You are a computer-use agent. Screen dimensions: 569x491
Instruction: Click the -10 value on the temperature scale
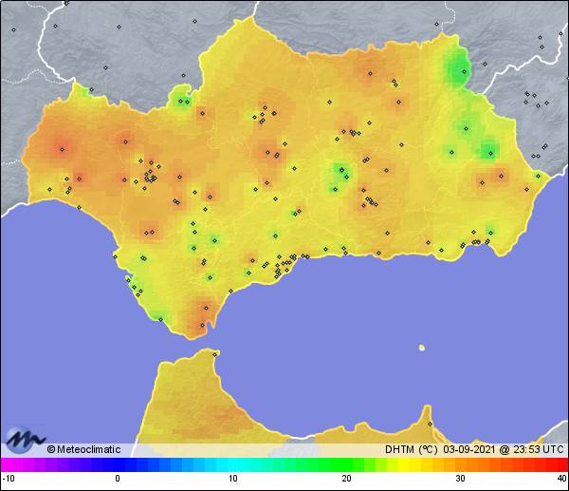click(x=9, y=479)
